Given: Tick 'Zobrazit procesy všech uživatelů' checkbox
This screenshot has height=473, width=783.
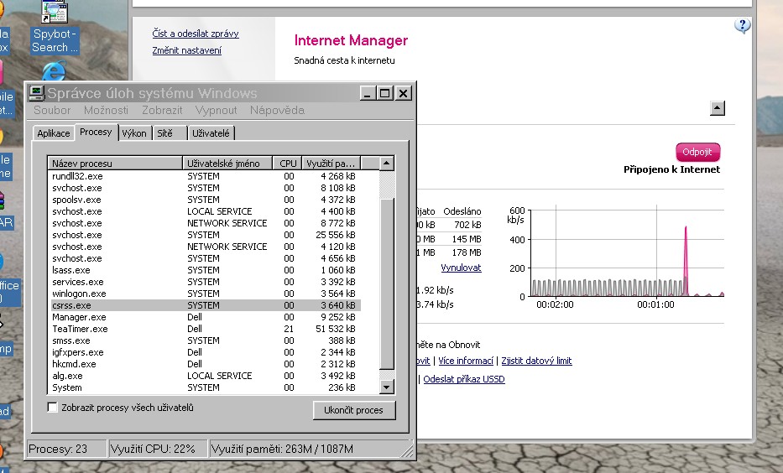Looking at the screenshot, I should click(x=52, y=407).
